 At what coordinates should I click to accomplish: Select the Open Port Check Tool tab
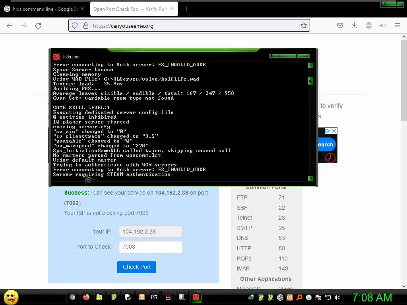click(134, 9)
